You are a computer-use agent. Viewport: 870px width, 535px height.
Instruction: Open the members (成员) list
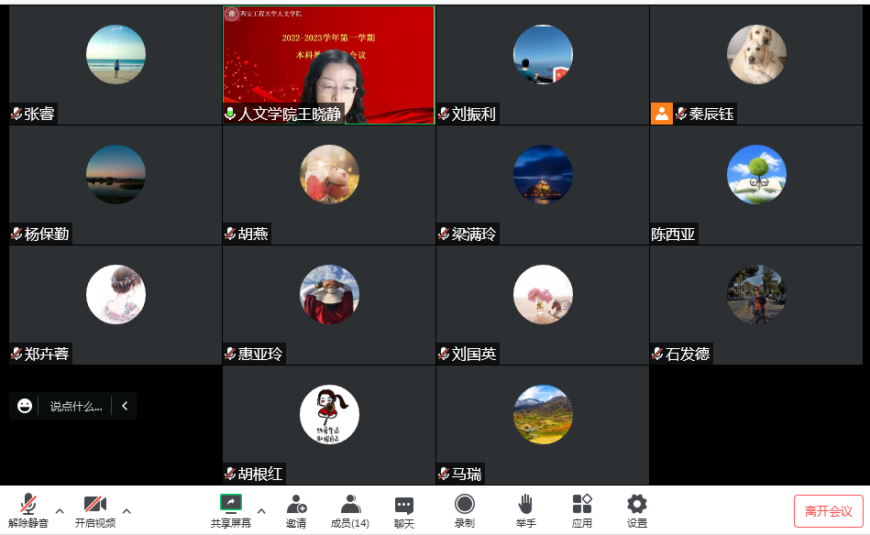(349, 510)
